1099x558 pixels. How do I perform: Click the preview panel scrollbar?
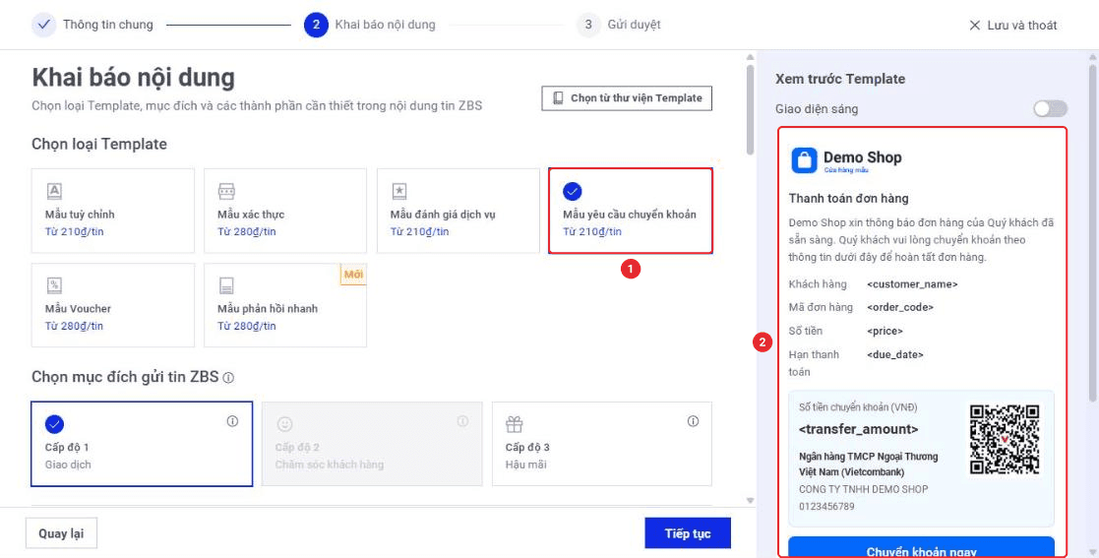pyautogui.click(x=1092, y=231)
